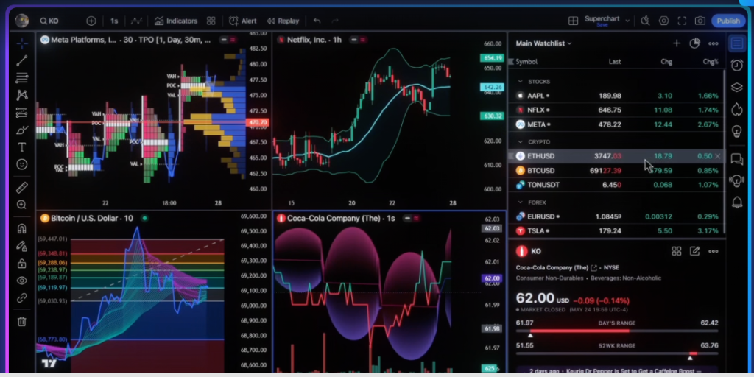Open the chat speech bubbles panel

pyautogui.click(x=736, y=159)
